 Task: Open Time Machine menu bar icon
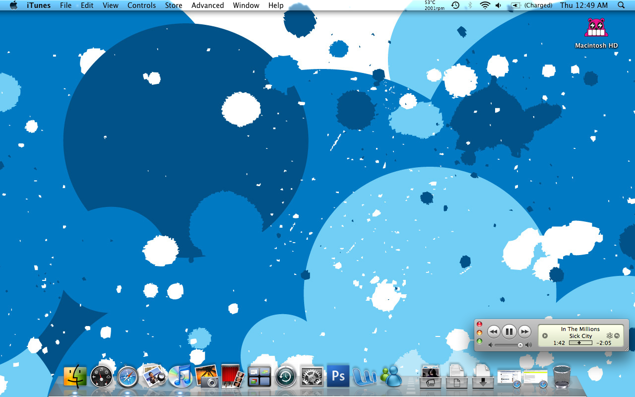(455, 5)
